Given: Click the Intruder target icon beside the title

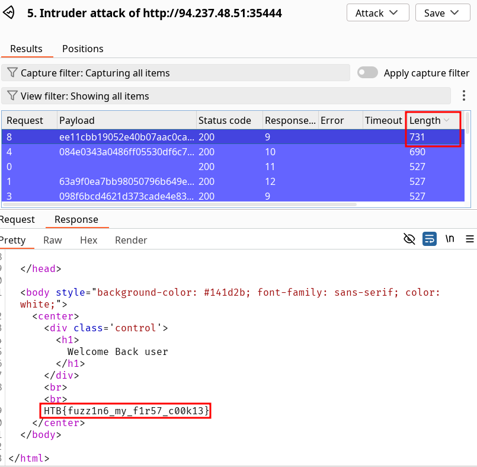Looking at the screenshot, I should pos(8,13).
